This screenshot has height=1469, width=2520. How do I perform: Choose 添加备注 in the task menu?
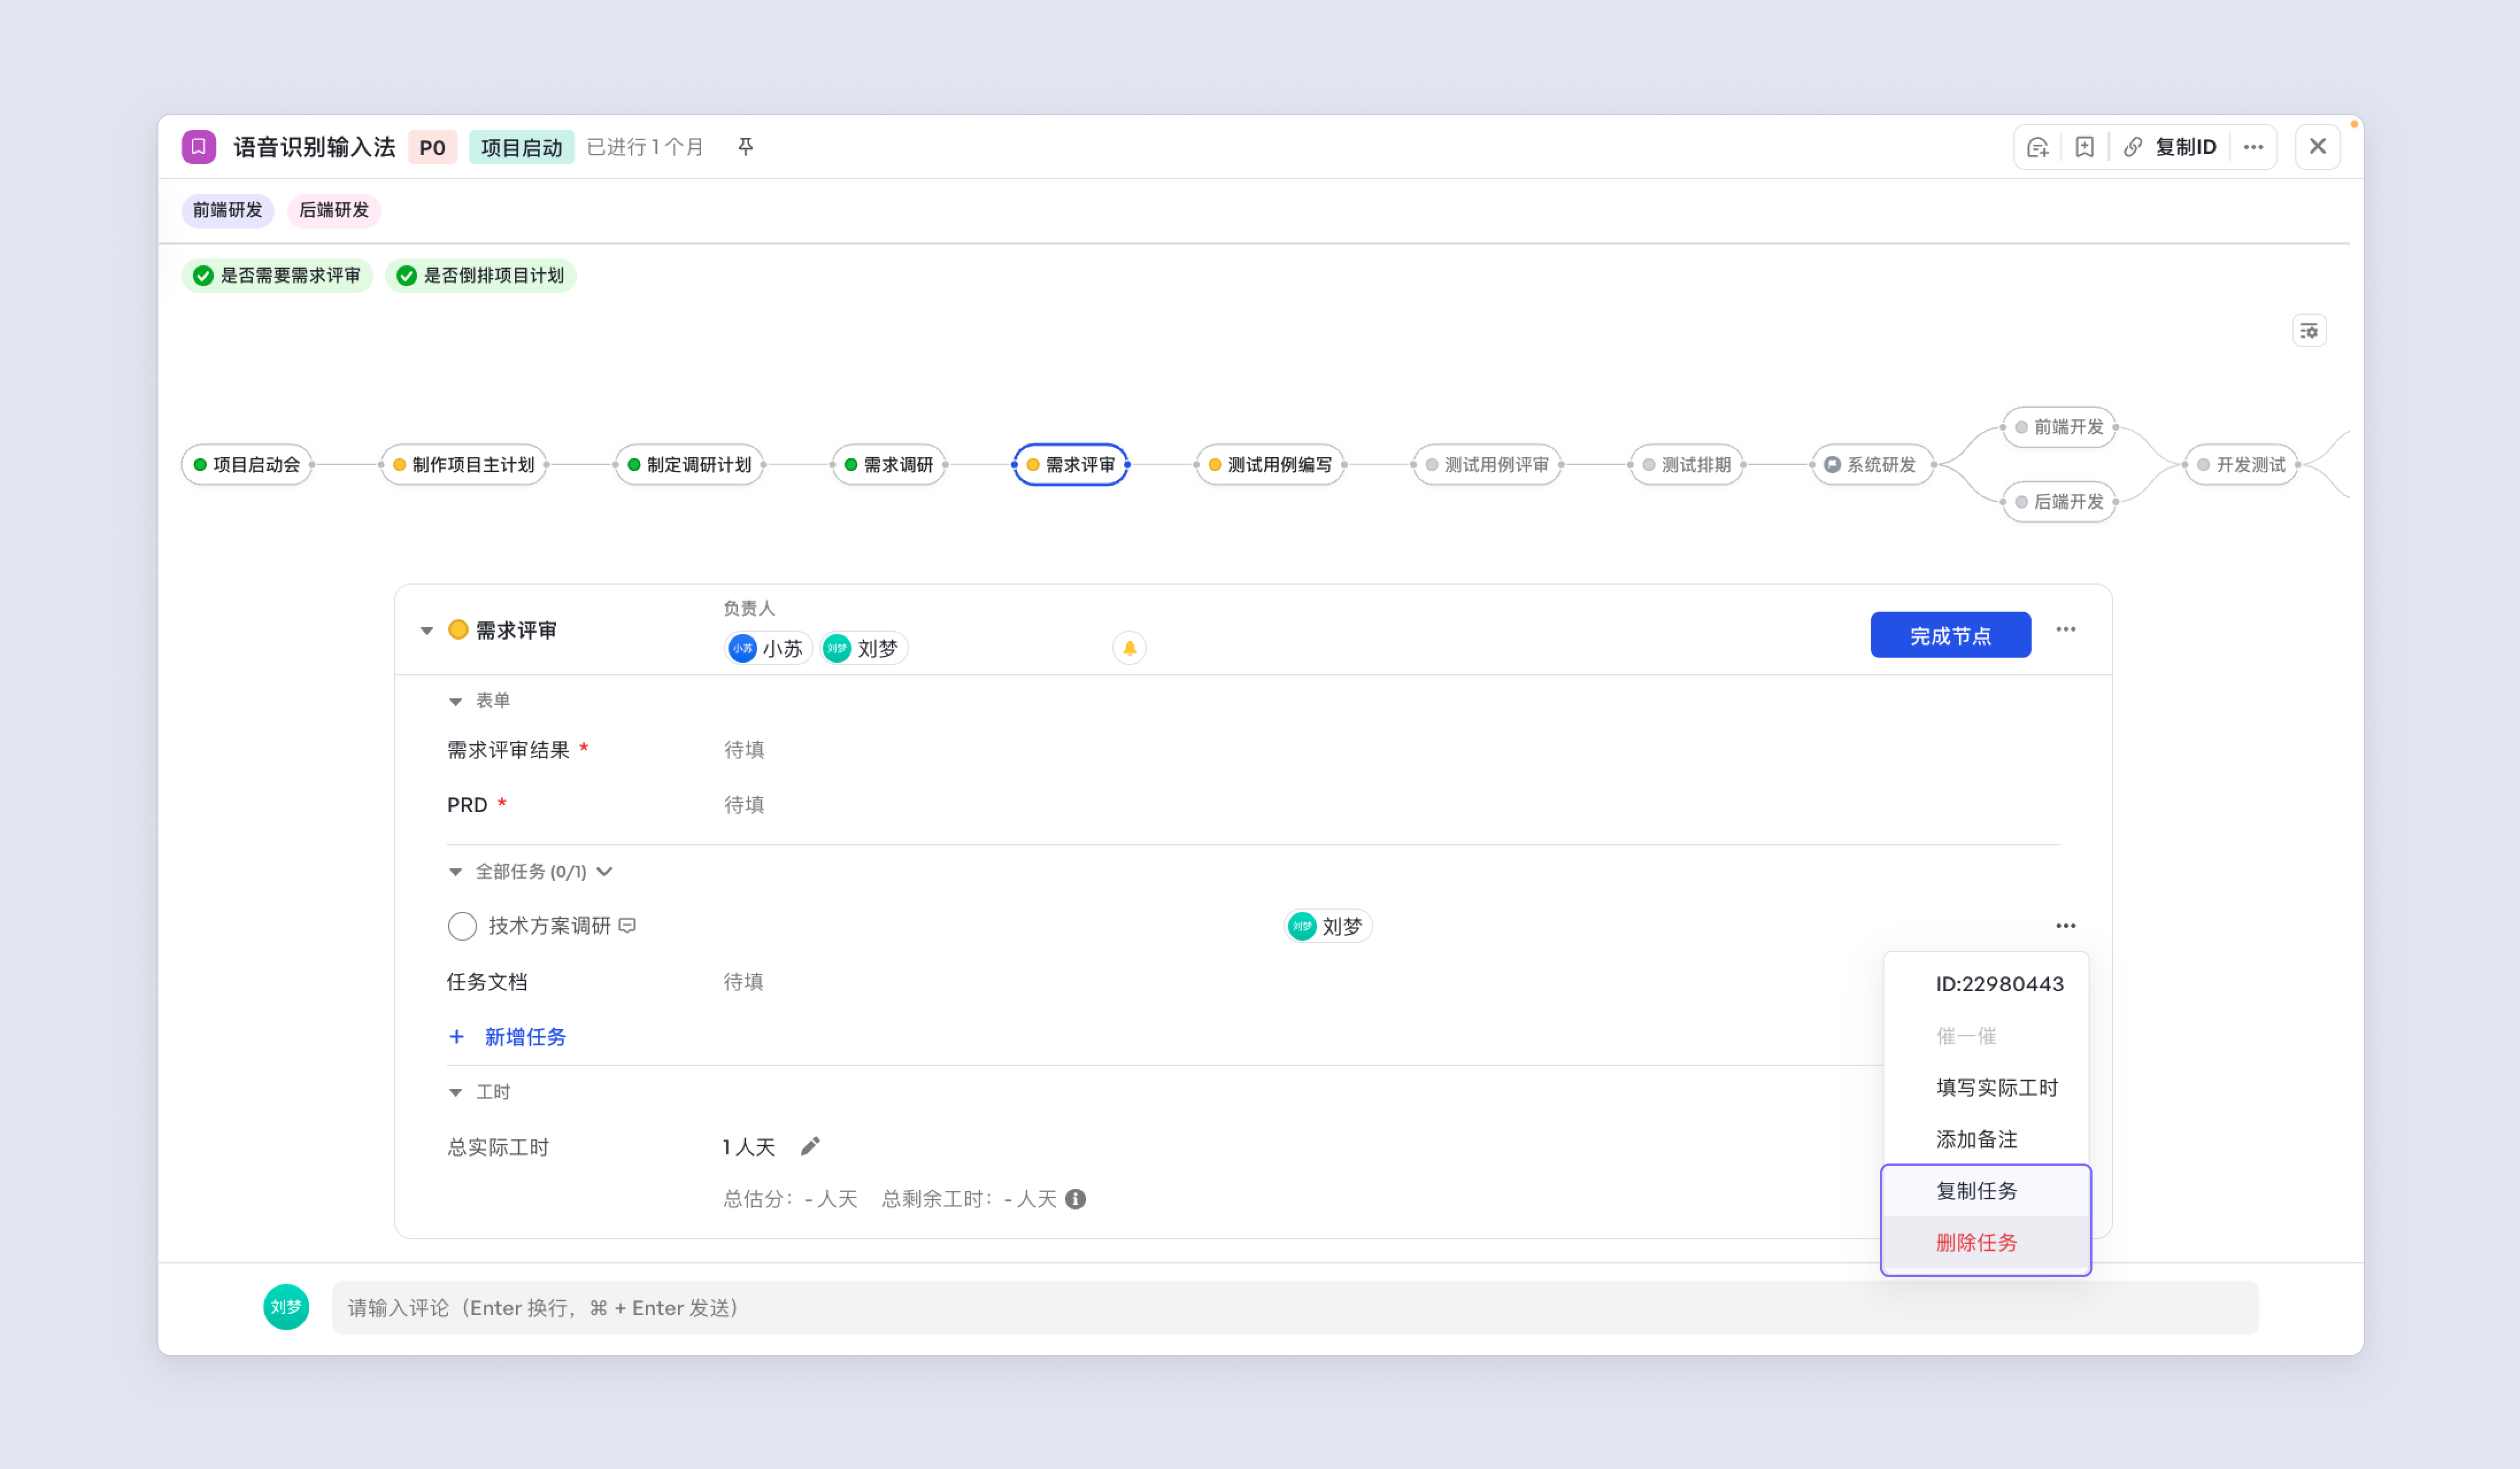(1986, 1139)
